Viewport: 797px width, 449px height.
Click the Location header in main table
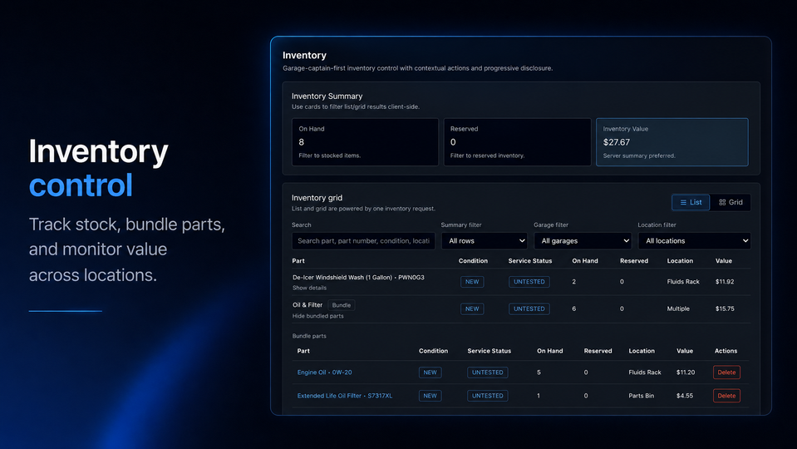tap(680, 261)
